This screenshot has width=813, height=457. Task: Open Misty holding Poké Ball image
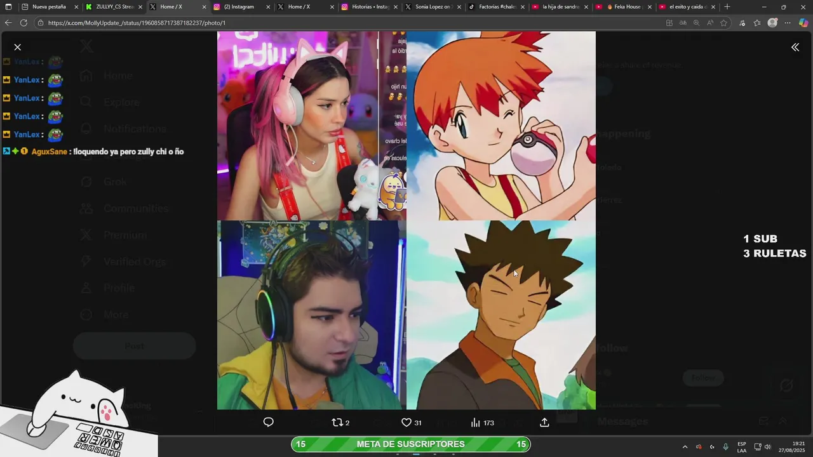pos(501,125)
